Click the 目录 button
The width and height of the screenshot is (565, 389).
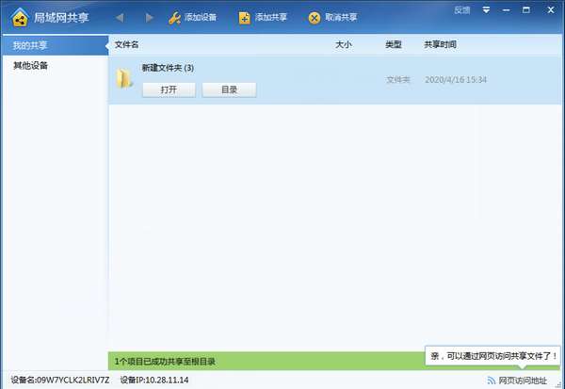click(x=229, y=89)
